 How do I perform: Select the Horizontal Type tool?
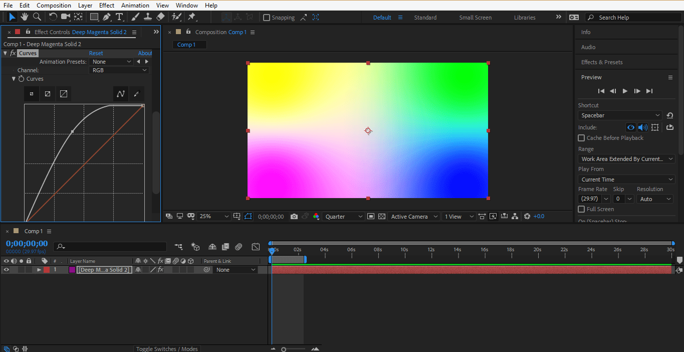point(119,17)
